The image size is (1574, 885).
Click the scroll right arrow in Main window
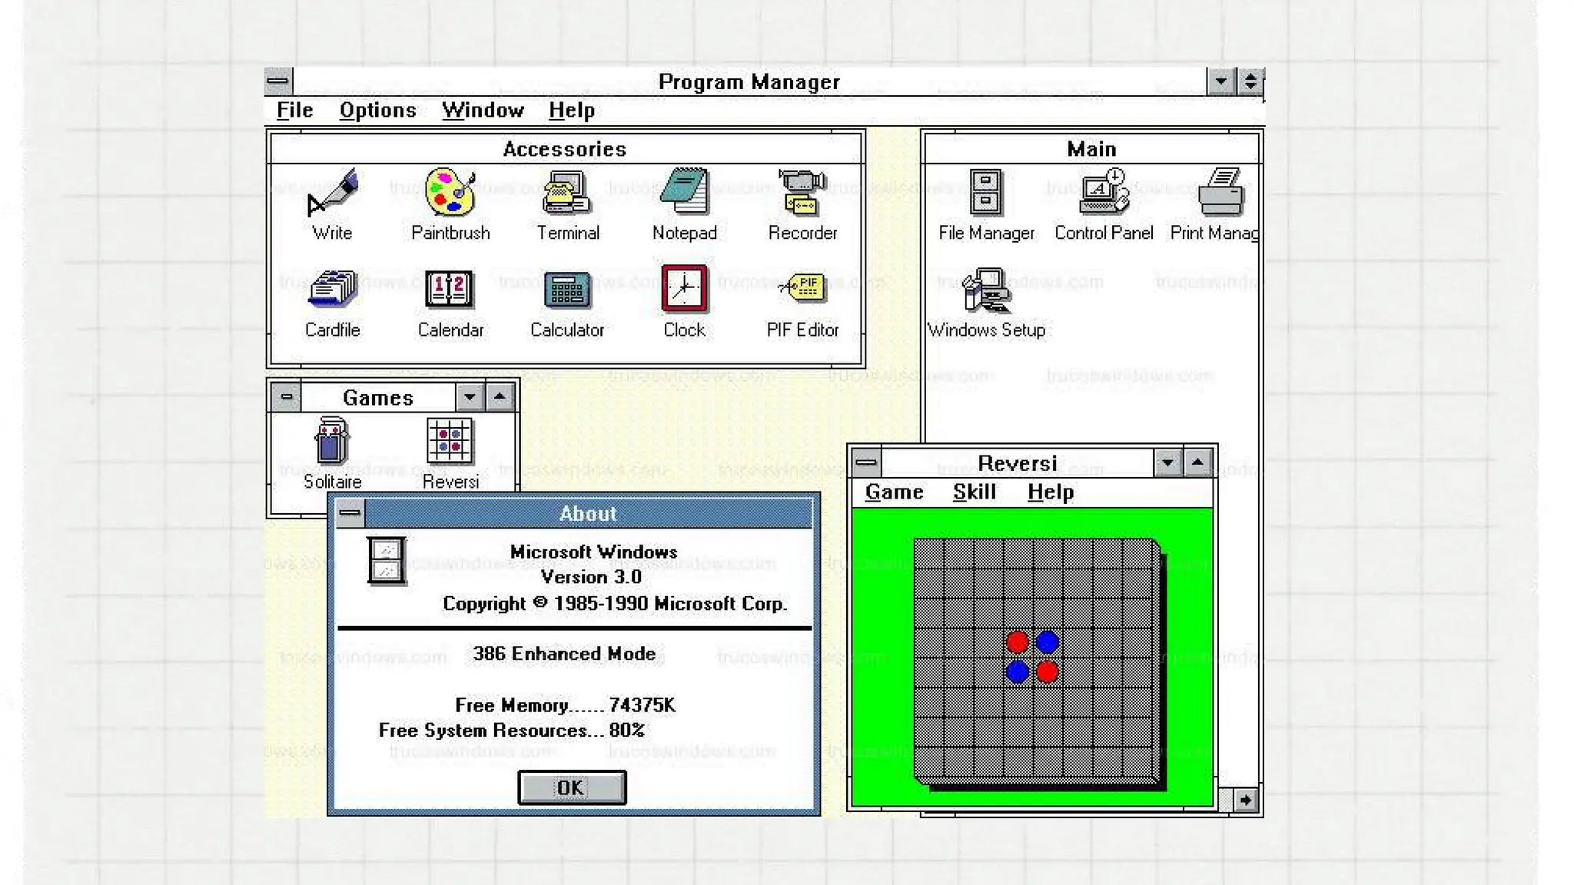tap(1245, 800)
